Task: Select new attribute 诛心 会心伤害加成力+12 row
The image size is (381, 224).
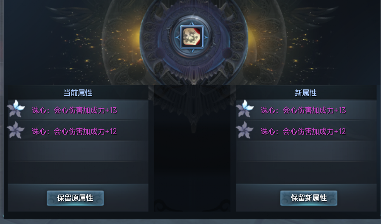Action: pyautogui.click(x=306, y=131)
